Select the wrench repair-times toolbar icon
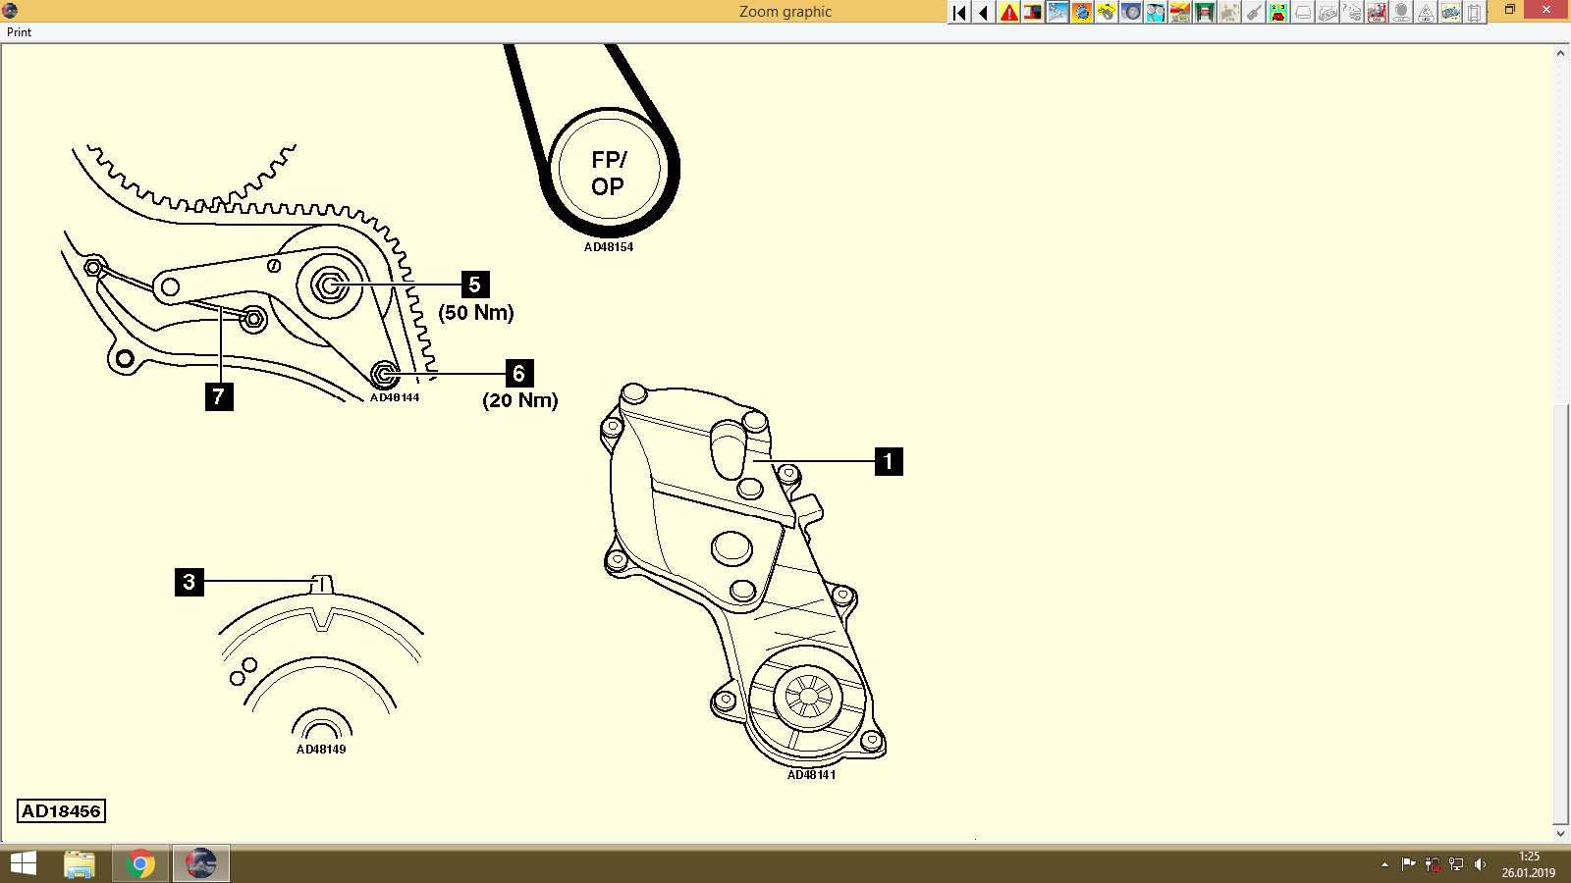 [1057, 13]
